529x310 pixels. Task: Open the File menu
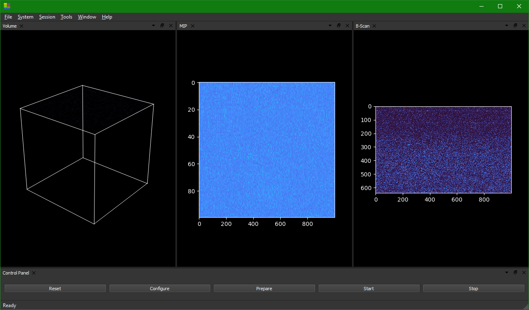[x=8, y=17]
